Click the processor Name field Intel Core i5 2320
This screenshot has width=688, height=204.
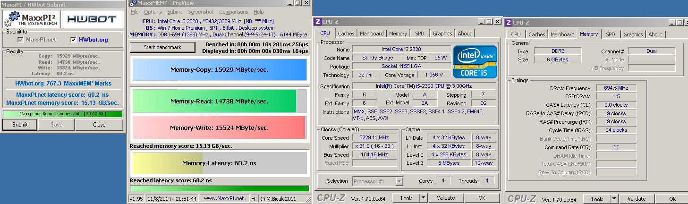click(x=401, y=49)
